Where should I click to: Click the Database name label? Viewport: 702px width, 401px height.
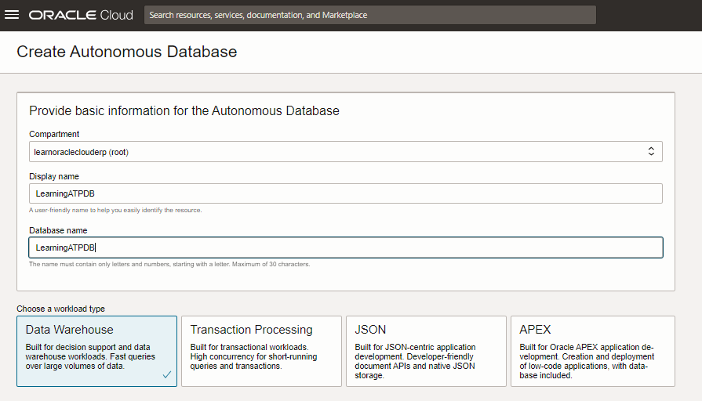pos(58,231)
